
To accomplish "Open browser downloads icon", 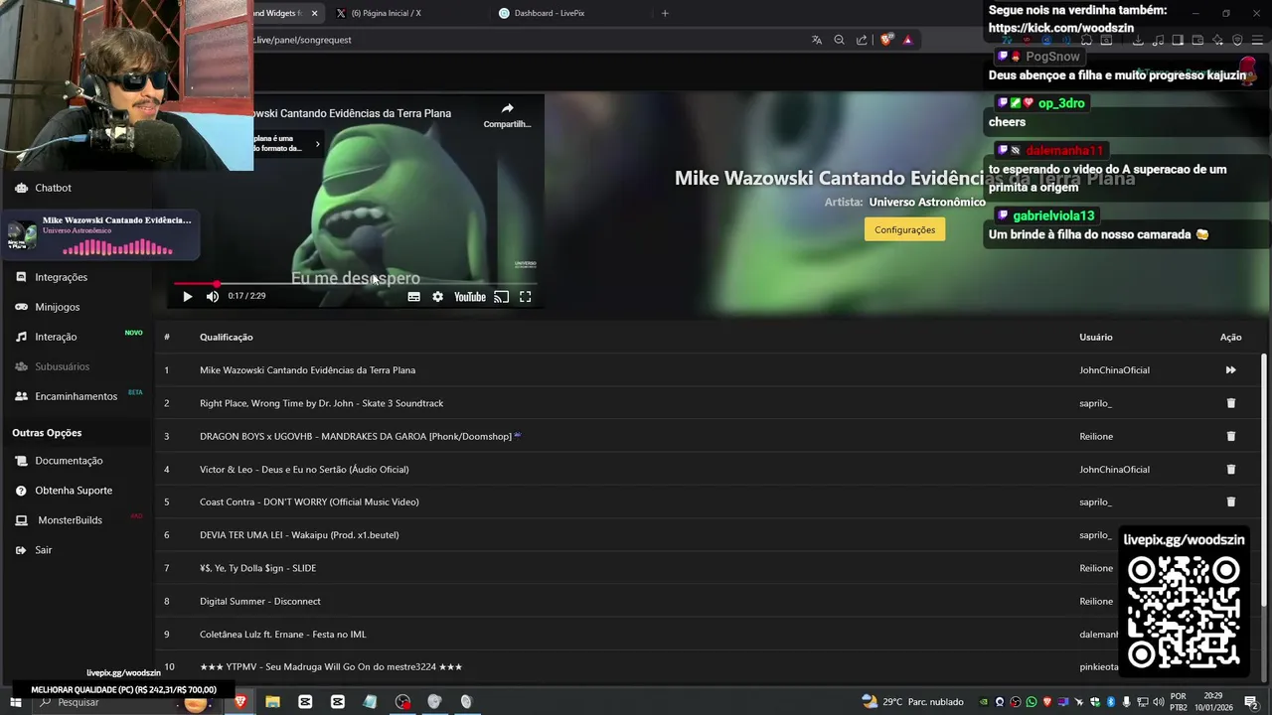I will point(1138,40).
